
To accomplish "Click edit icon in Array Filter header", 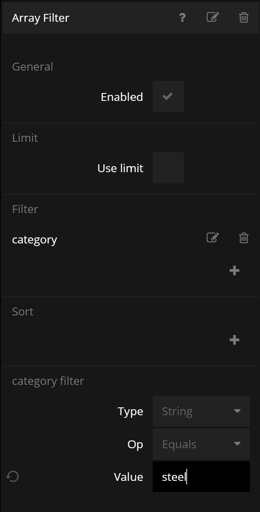I will [x=212, y=17].
